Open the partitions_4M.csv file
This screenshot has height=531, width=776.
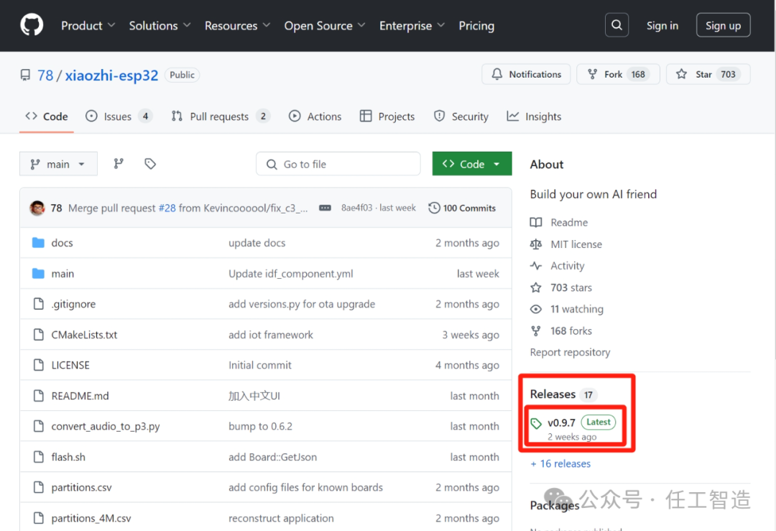point(91,518)
